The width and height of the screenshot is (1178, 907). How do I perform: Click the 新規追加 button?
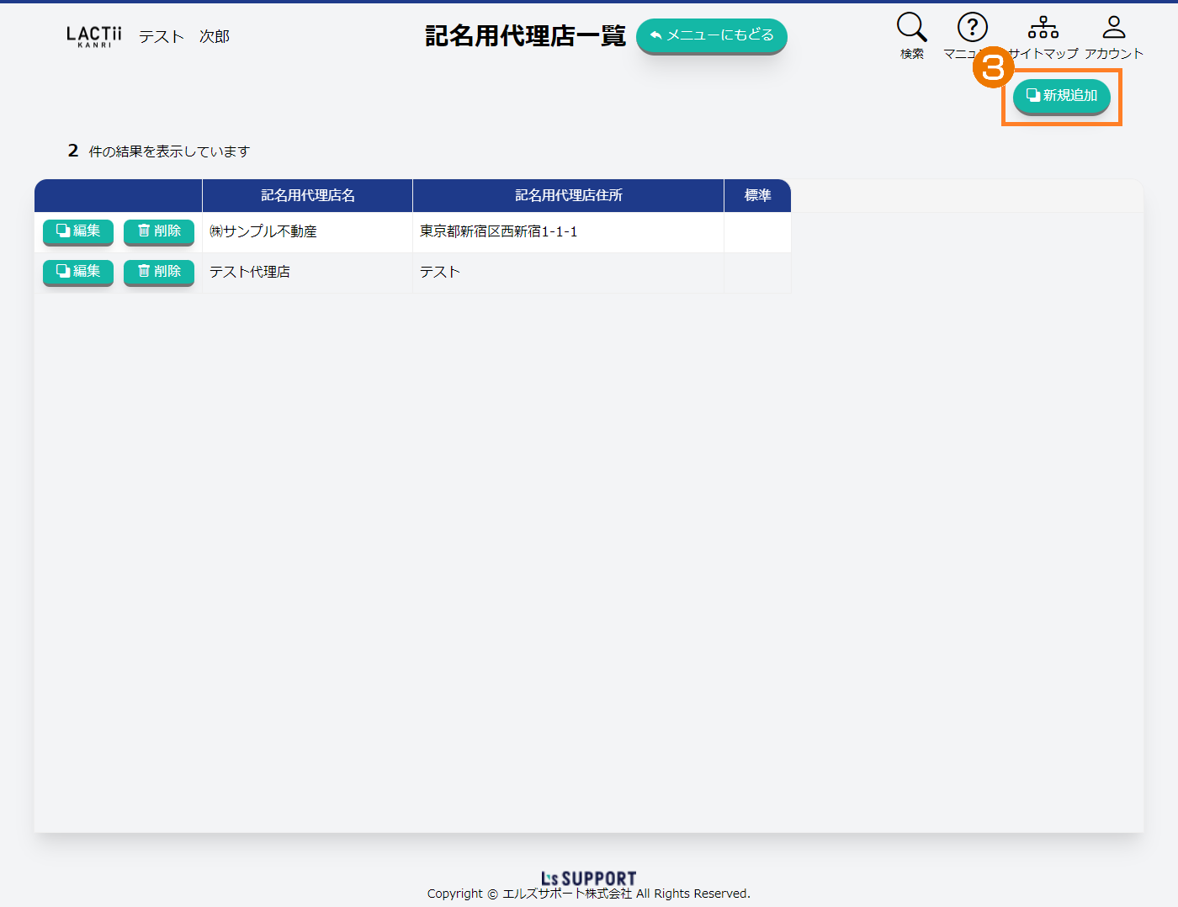click(1061, 96)
